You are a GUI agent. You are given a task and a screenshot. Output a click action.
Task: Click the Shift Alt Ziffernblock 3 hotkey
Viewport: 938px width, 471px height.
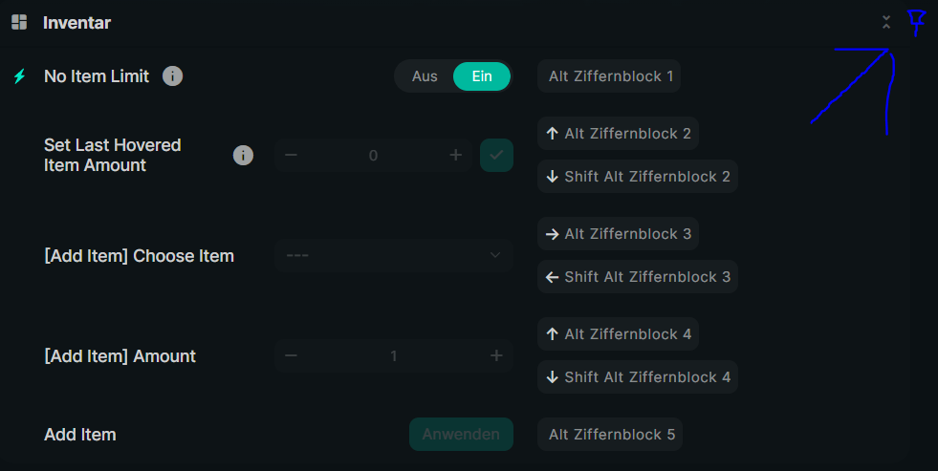point(638,277)
